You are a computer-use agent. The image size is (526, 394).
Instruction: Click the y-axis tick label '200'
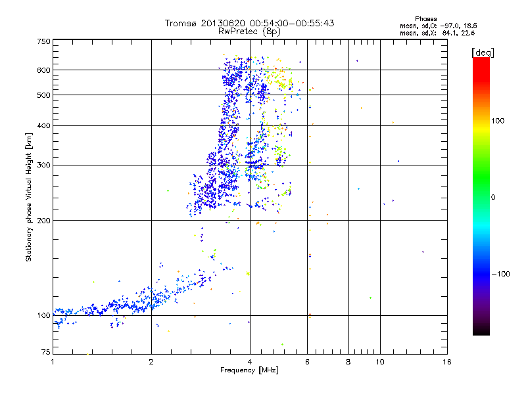pyautogui.click(x=43, y=221)
